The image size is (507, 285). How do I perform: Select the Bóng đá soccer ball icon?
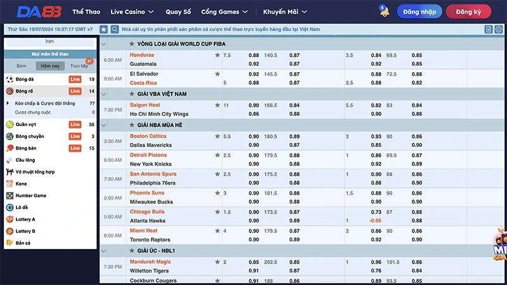(x=10, y=79)
